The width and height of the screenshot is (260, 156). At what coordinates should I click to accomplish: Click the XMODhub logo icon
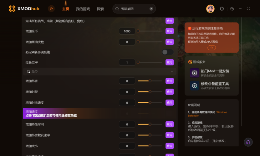(x=12, y=9)
